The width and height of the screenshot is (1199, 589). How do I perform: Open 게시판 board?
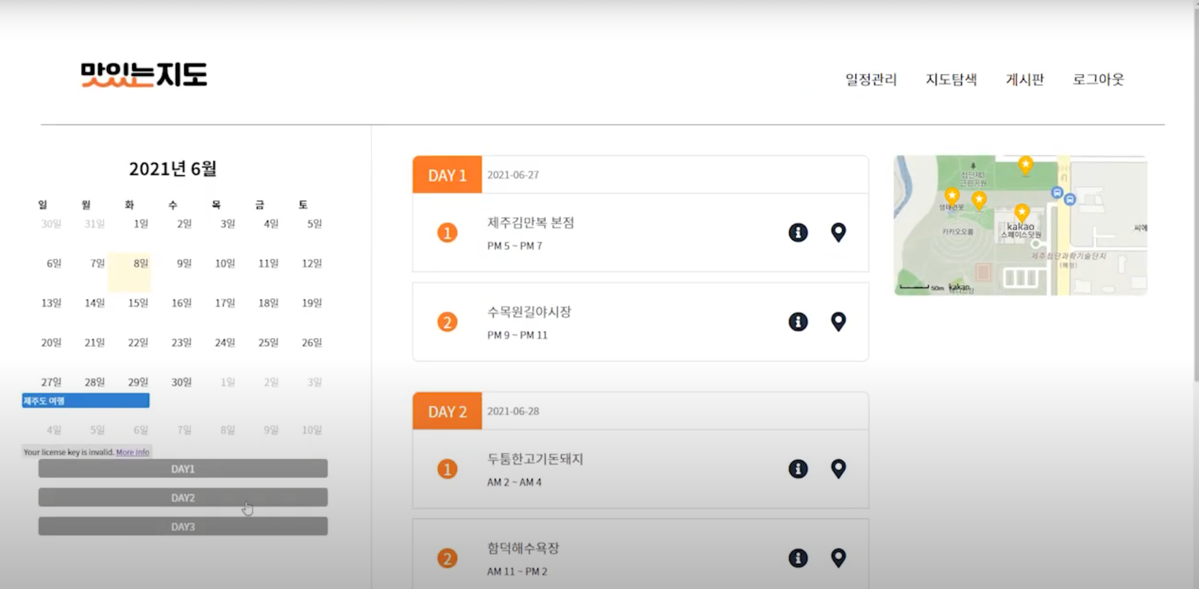(1025, 79)
